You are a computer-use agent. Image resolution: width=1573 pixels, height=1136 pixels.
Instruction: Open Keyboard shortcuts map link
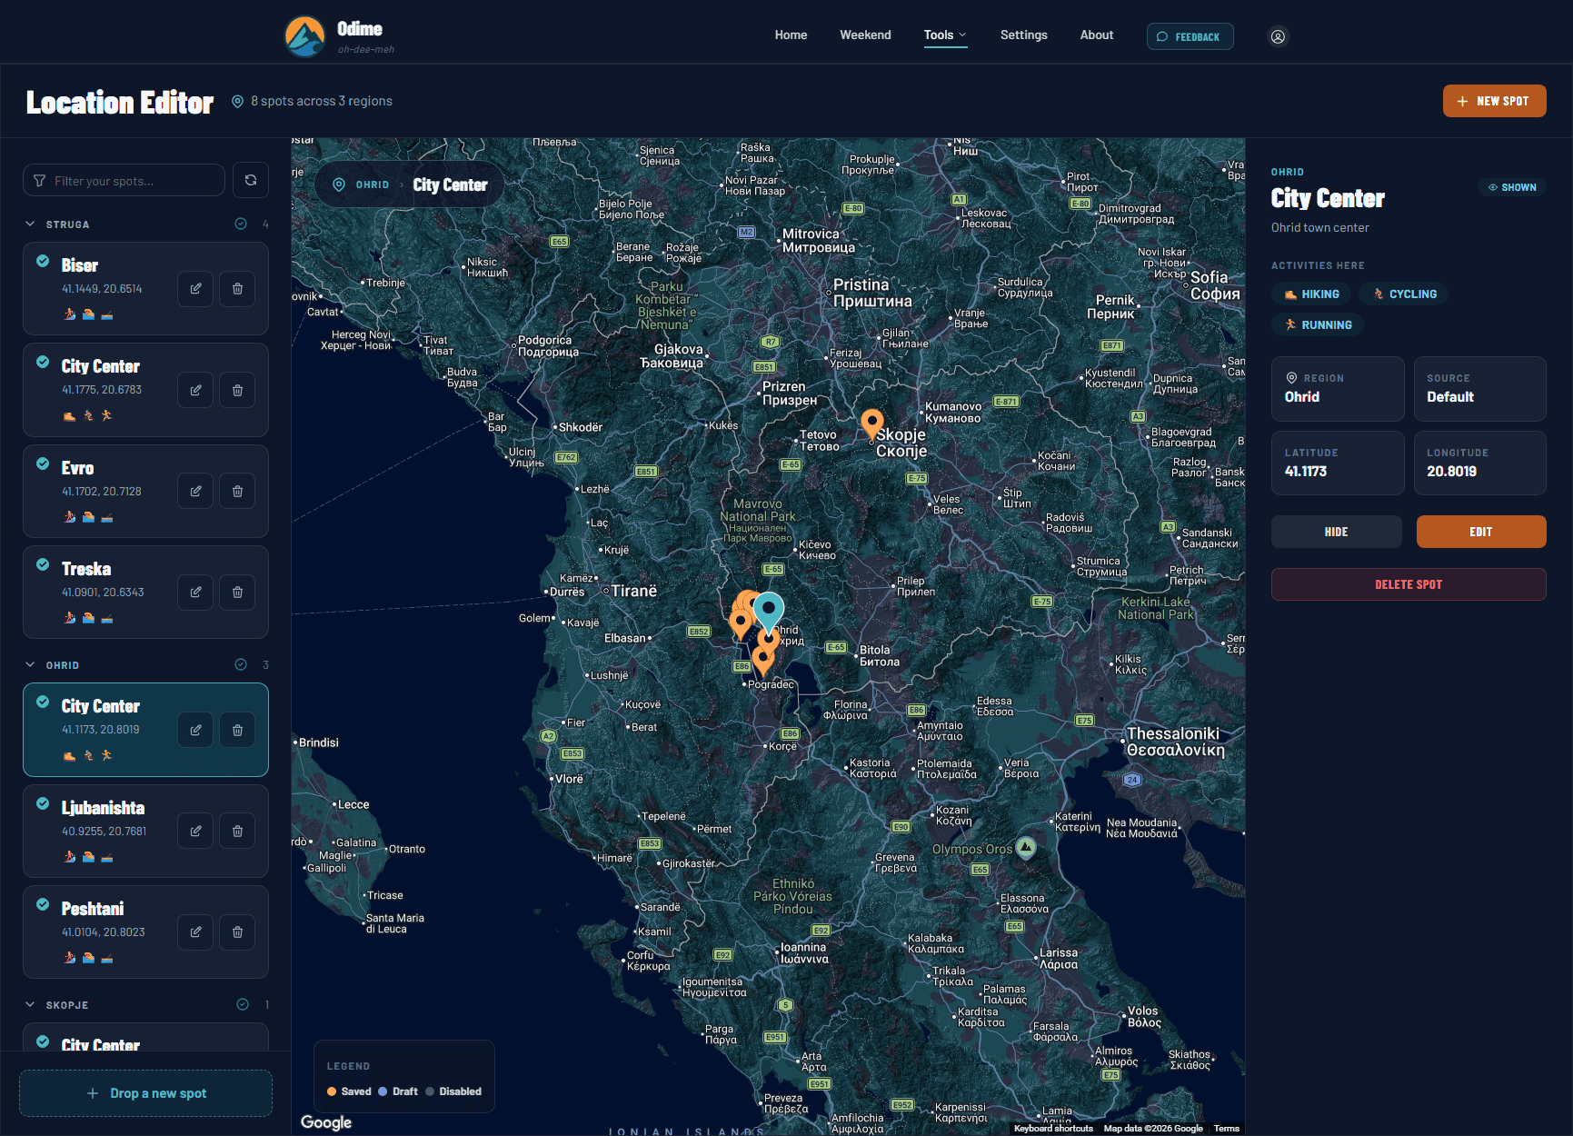point(1053,1129)
